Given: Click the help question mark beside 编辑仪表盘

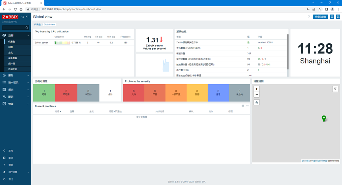Looking at the screenshot, I should [309, 17].
